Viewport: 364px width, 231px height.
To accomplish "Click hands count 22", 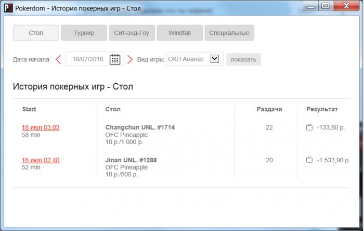I will pos(269,127).
